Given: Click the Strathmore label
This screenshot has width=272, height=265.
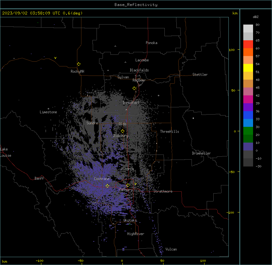Looking at the screenshot, I should [163, 191].
